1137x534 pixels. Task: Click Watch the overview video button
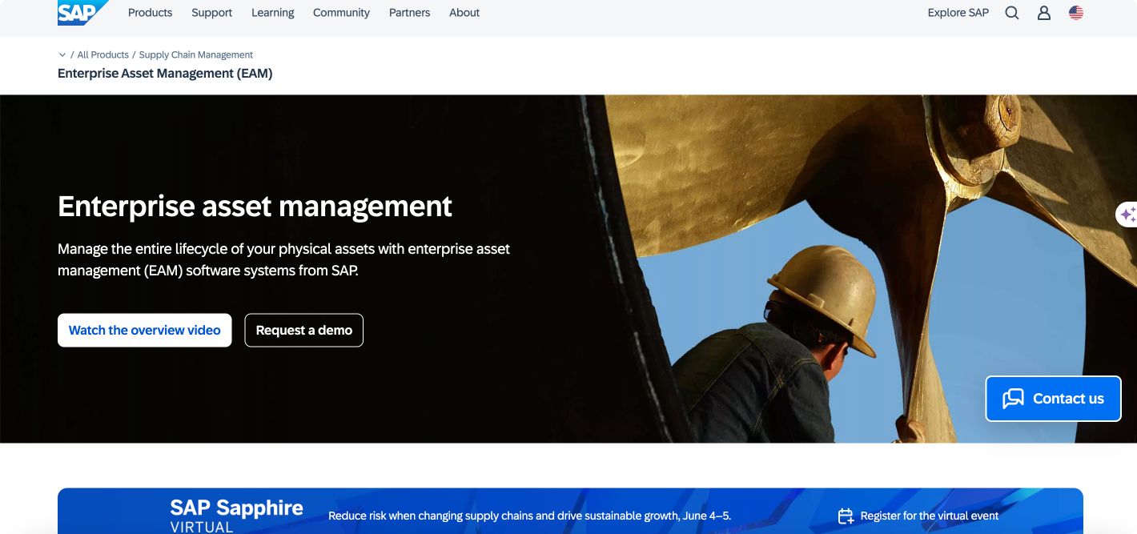coord(145,331)
